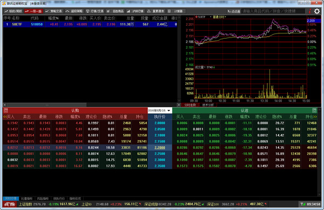Expand the 普通分时 chart type dropdown
The width and height of the screenshot is (324, 210).
(219, 17)
